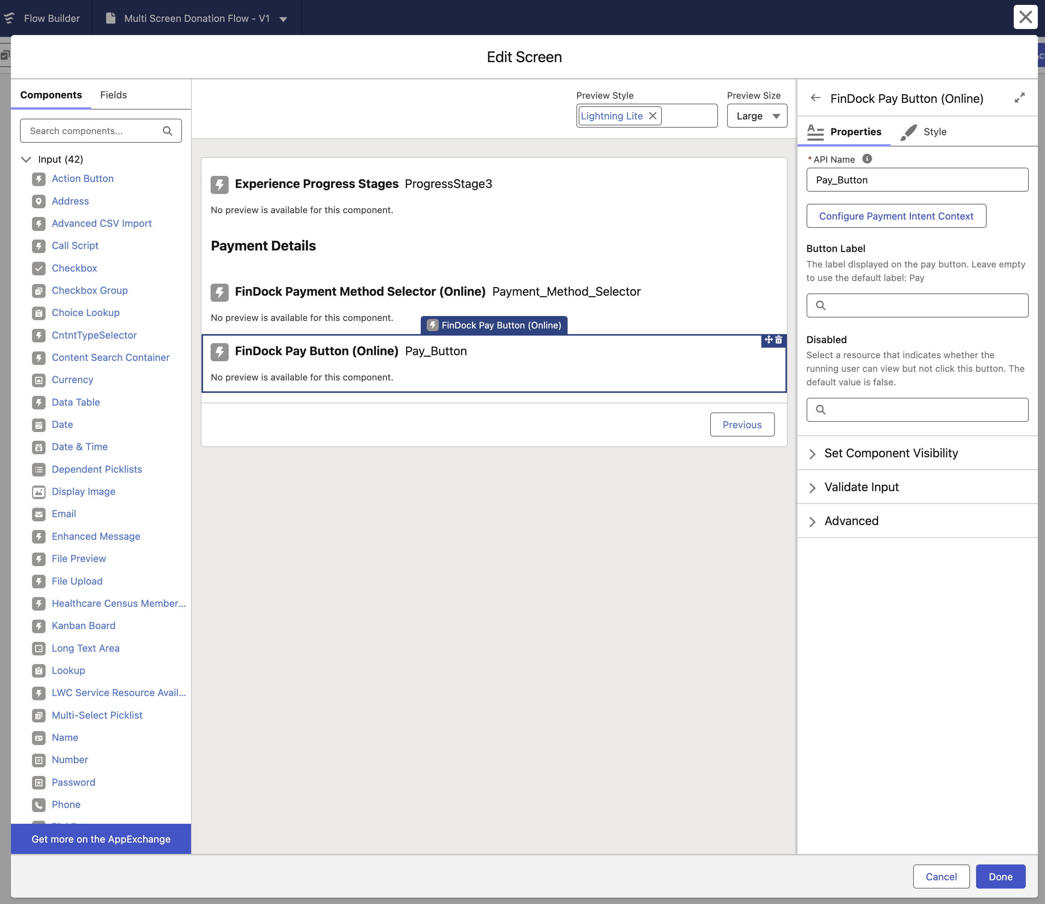Click the Date component icon
Viewport: 1045px width, 904px height.
(x=39, y=425)
